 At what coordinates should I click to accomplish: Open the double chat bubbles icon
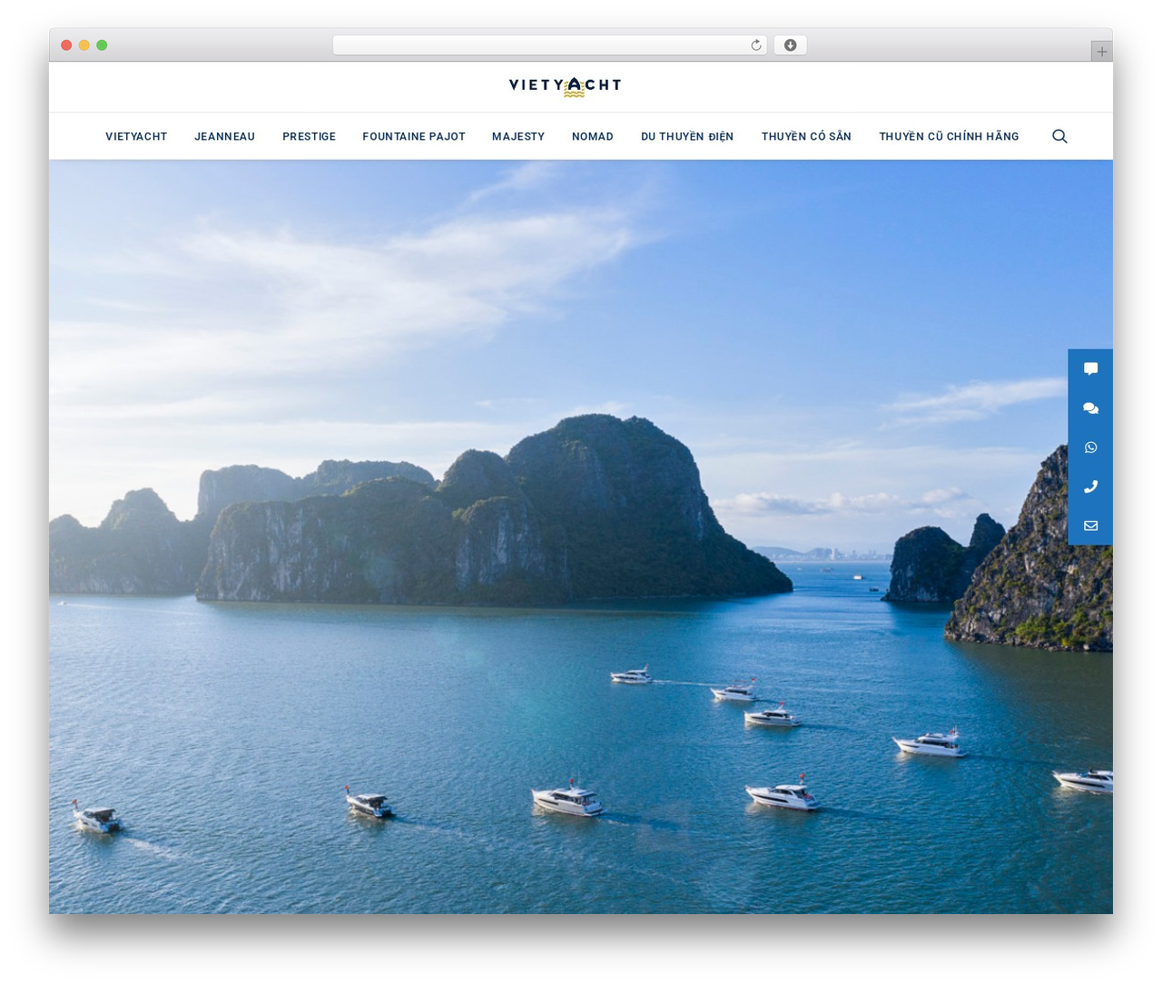(1090, 408)
